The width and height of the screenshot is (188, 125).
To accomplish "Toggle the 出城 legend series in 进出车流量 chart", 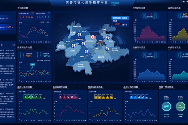I will pos(47,22).
